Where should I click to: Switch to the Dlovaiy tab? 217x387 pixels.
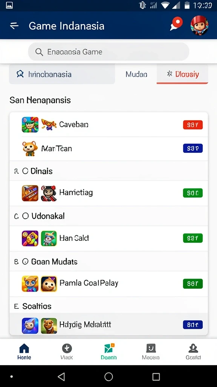pos(182,74)
